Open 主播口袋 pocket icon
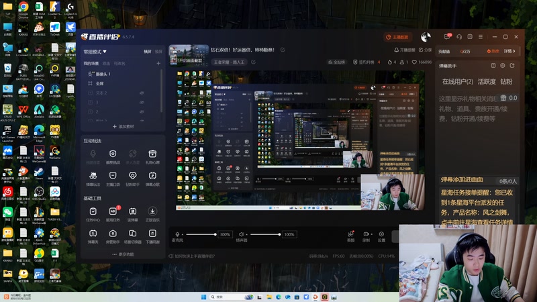Screen dimensions: 537x302 (x=113, y=179)
